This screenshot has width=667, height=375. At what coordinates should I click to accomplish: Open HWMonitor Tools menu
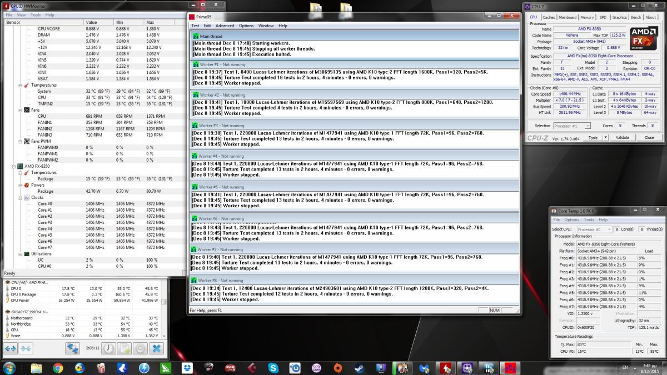[x=36, y=15]
